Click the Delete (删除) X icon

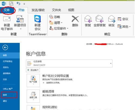pos(75,19)
